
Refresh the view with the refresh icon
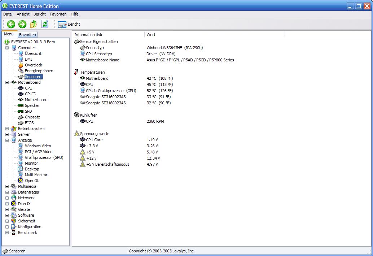tap(45, 24)
